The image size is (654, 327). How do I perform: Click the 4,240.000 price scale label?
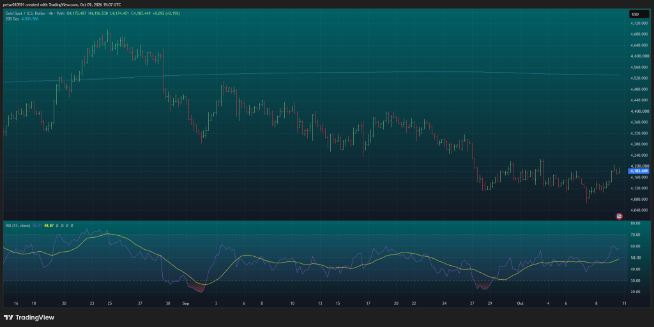639,155
